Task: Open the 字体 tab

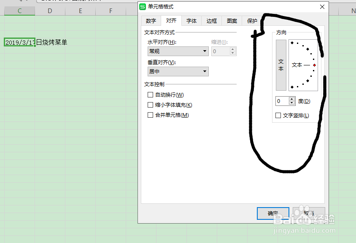Action: coord(191,21)
